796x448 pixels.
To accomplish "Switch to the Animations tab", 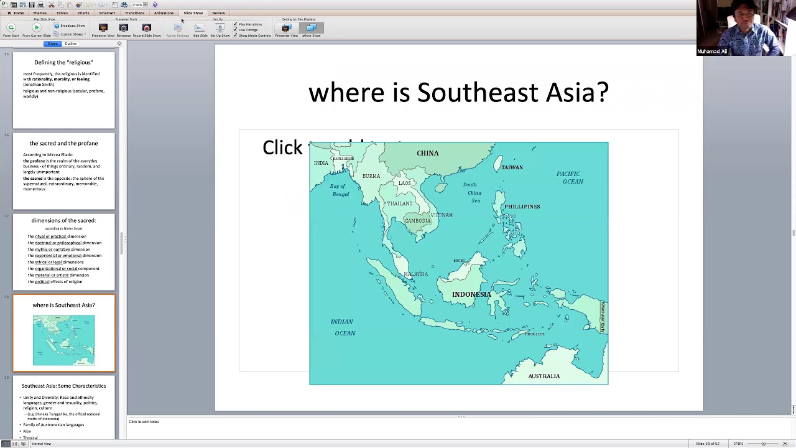I will (164, 13).
